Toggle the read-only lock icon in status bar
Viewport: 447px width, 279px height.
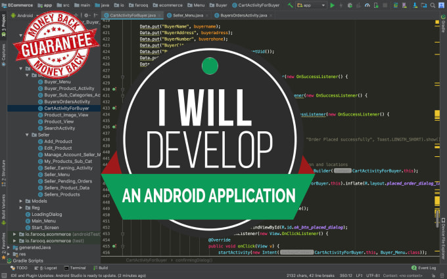click(x=434, y=276)
